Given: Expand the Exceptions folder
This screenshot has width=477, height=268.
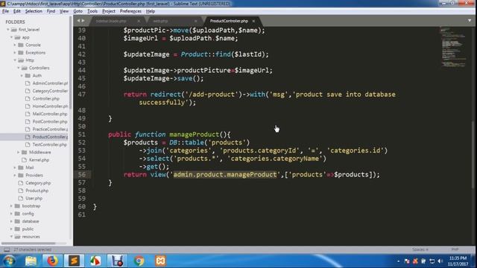Looking at the screenshot, I should (15, 53).
